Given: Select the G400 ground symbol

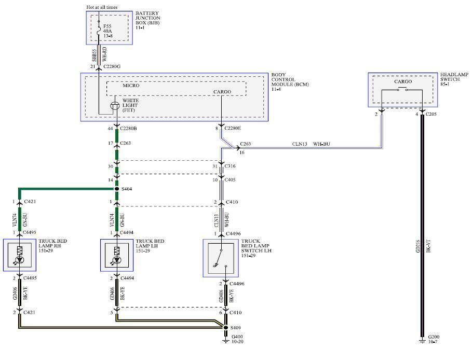Looking at the screenshot, I should click(226, 341).
